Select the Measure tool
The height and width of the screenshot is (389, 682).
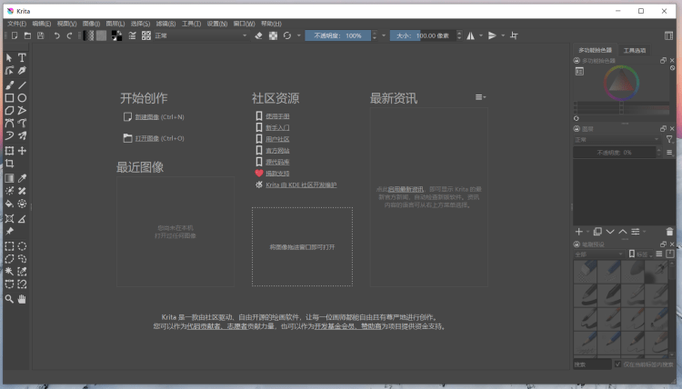pyautogui.click(x=22, y=219)
